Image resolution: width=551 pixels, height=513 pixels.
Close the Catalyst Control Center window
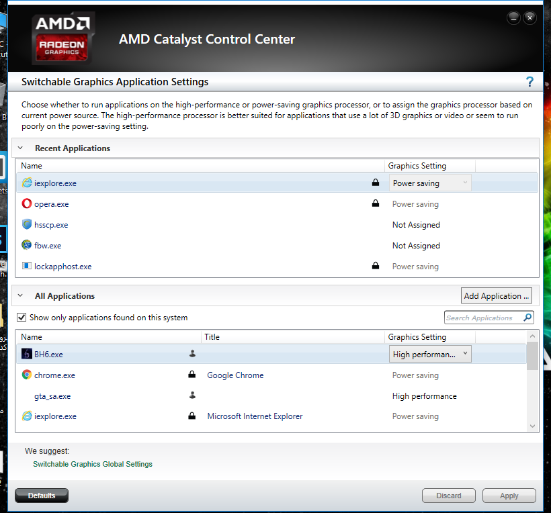[529, 17]
